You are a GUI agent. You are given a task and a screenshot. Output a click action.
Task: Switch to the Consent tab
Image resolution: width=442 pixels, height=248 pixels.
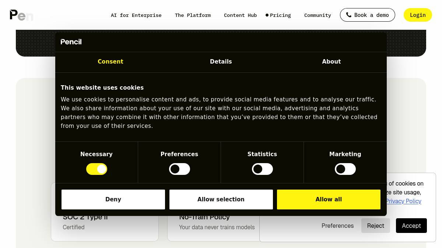click(110, 62)
